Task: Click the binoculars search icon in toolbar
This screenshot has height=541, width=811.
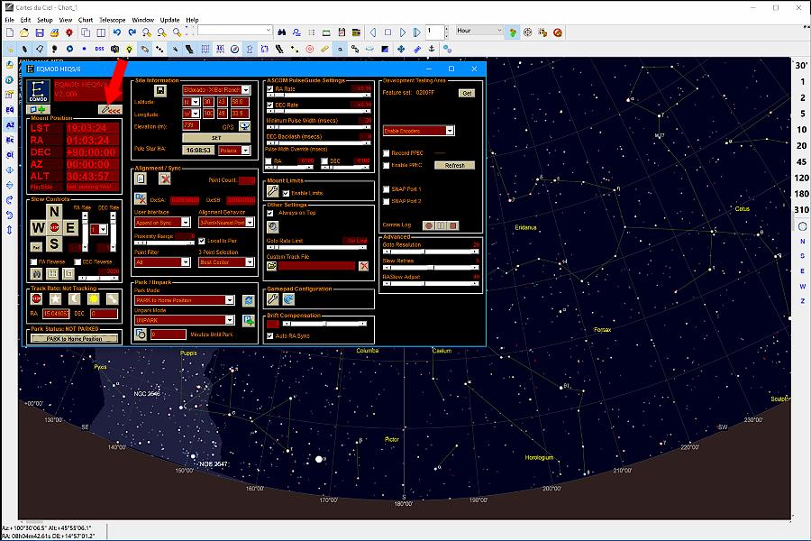Action: pos(281,32)
